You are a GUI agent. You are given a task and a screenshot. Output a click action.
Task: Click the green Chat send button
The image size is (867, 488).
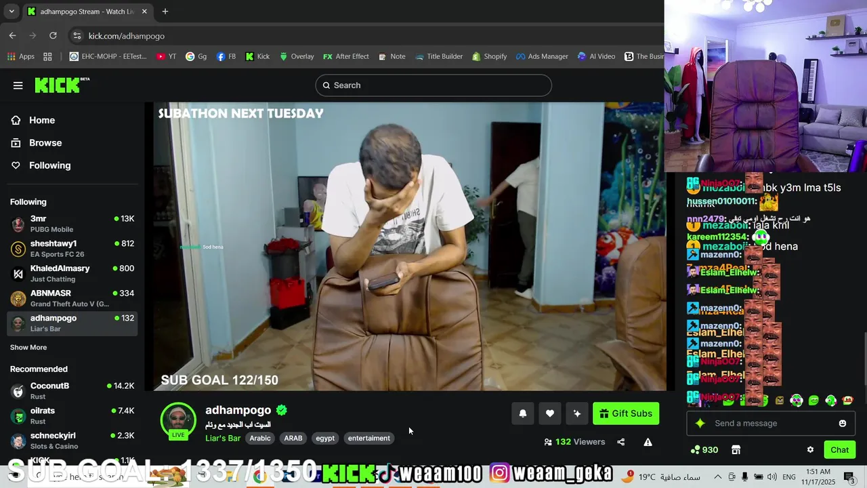click(840, 449)
